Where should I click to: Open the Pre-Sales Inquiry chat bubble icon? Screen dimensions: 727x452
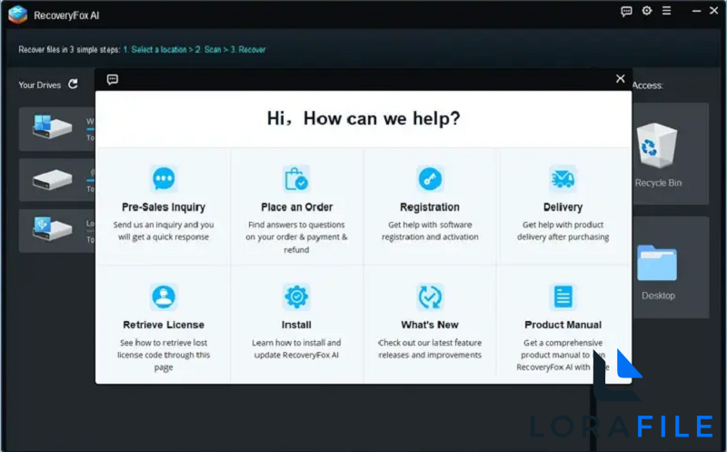pos(164,178)
